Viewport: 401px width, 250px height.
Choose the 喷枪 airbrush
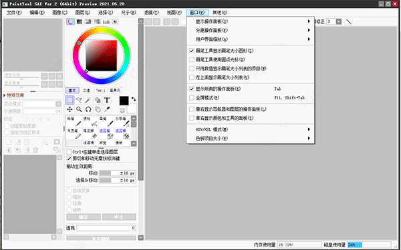click(90, 122)
